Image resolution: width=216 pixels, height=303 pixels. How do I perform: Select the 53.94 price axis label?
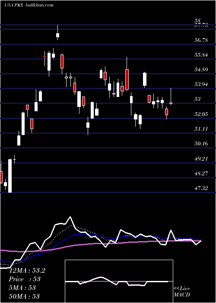pos(201,84)
